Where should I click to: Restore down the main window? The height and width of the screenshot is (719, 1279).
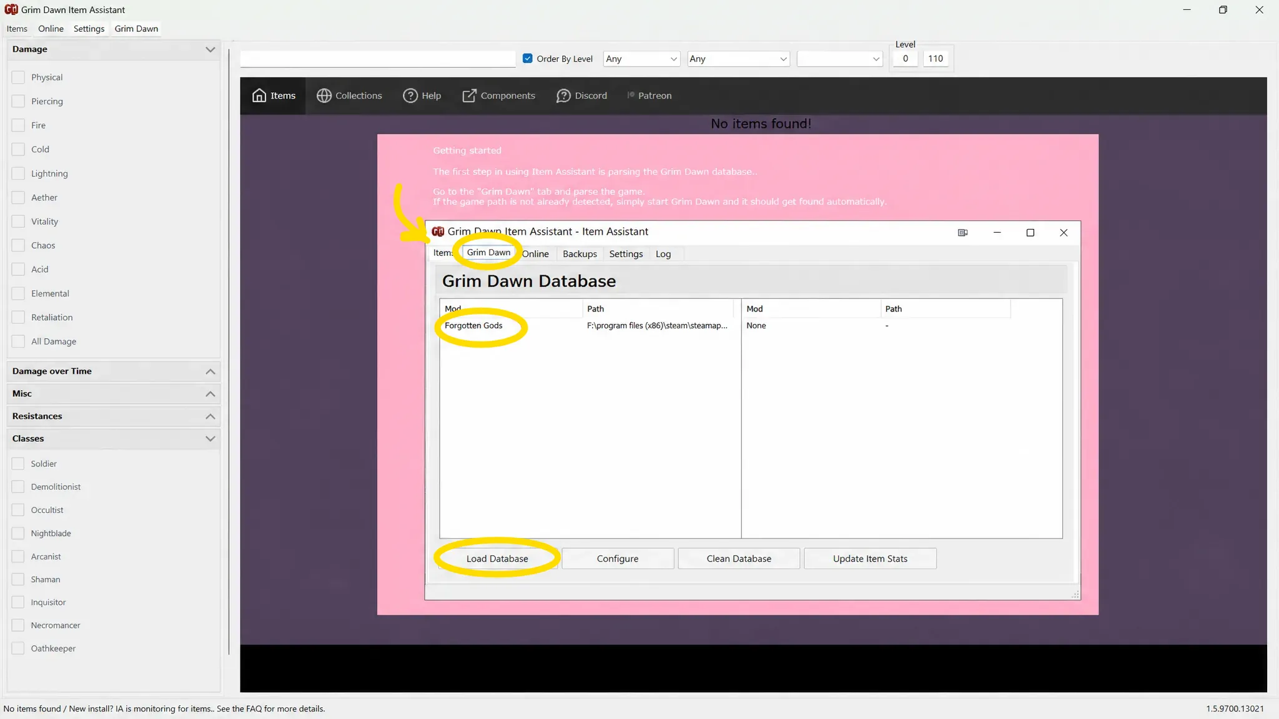tap(1223, 9)
